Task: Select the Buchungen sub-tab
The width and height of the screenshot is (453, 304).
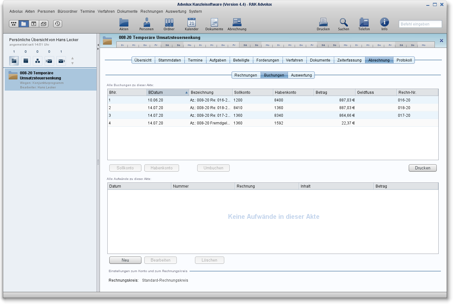Action: [x=274, y=75]
